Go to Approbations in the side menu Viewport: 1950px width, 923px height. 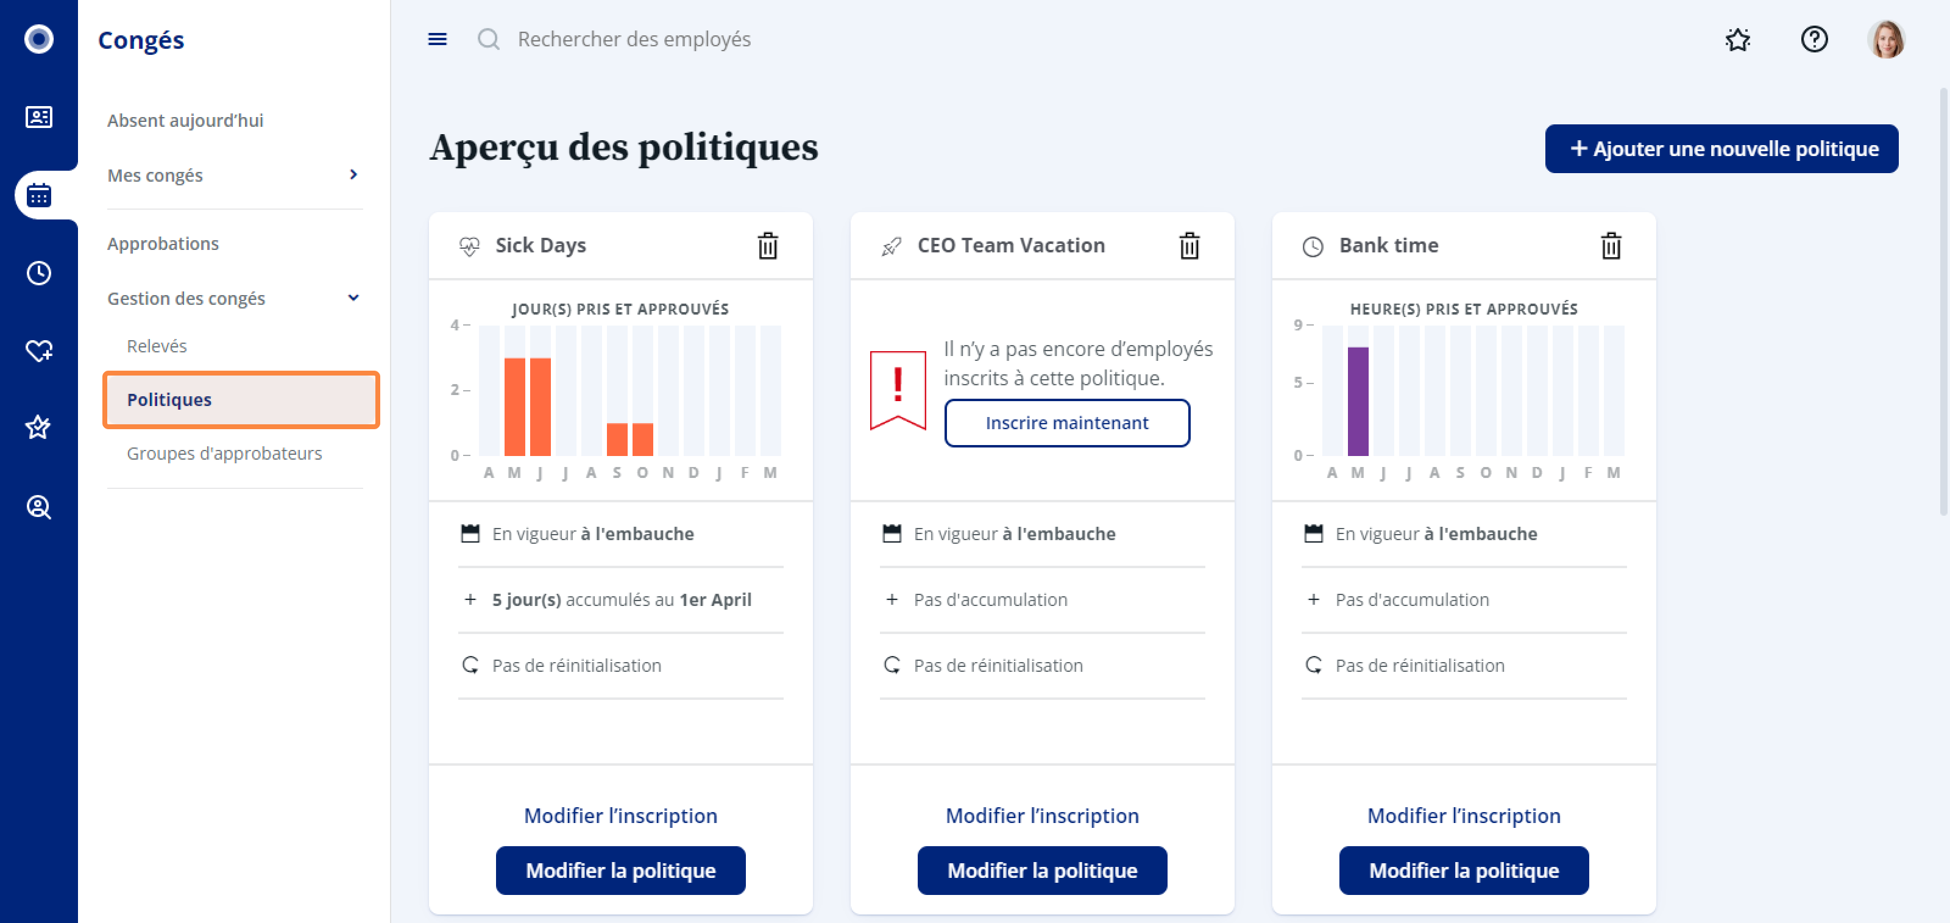163,244
